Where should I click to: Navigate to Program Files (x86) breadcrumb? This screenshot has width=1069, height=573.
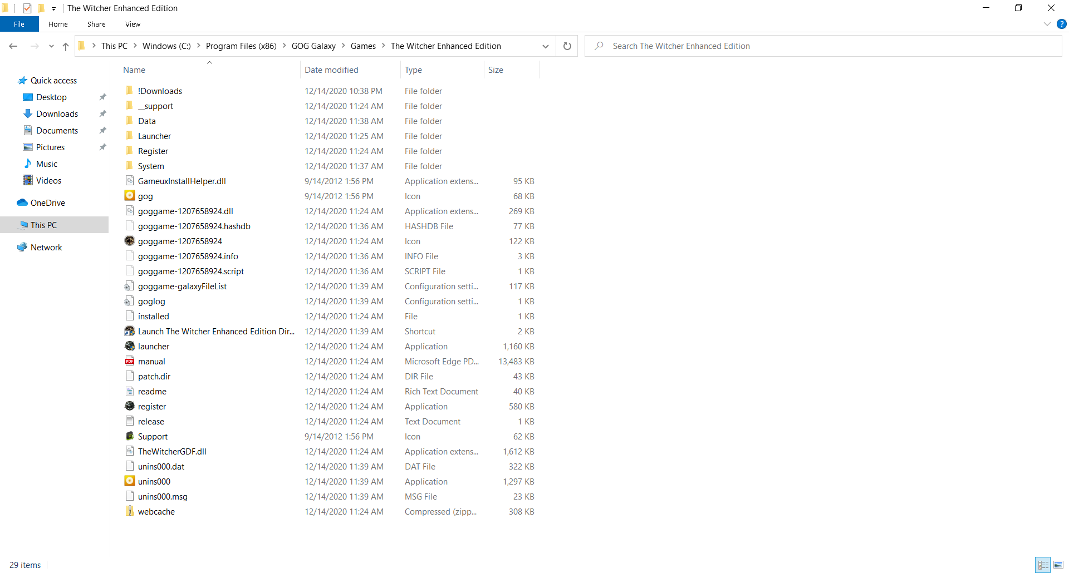click(241, 46)
